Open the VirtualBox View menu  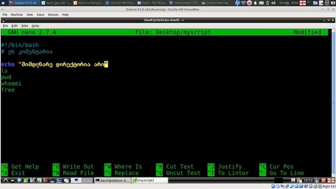point(29,15)
